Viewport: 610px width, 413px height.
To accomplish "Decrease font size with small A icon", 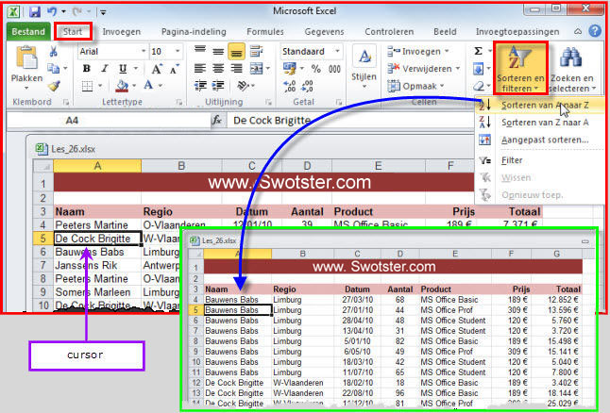I will [x=175, y=69].
